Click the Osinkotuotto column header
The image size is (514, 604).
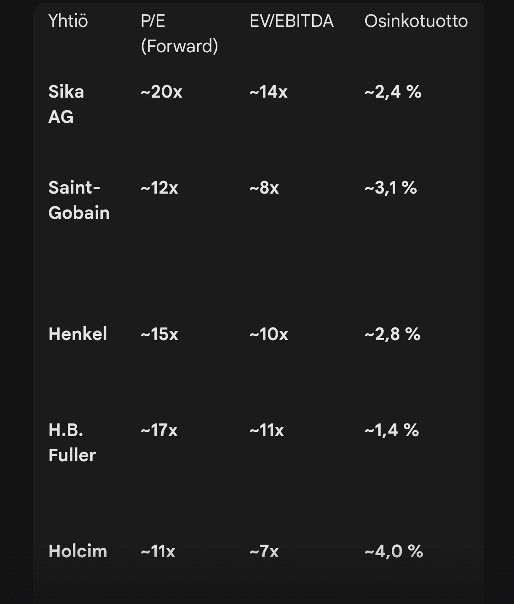416,21
